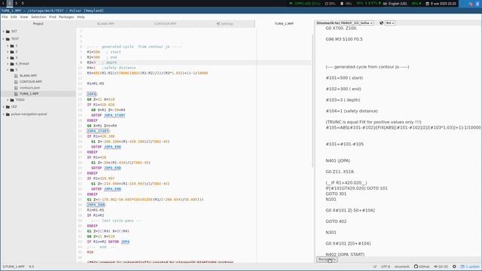Open the Git (0) status bar item

441,266
